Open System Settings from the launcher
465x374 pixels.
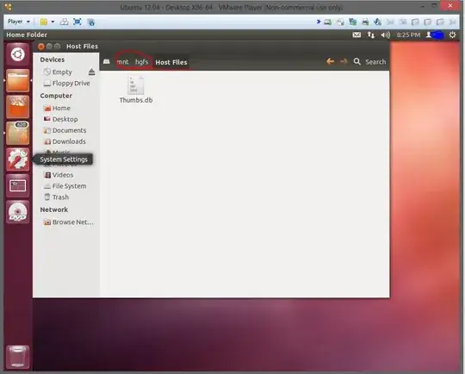(x=17, y=159)
